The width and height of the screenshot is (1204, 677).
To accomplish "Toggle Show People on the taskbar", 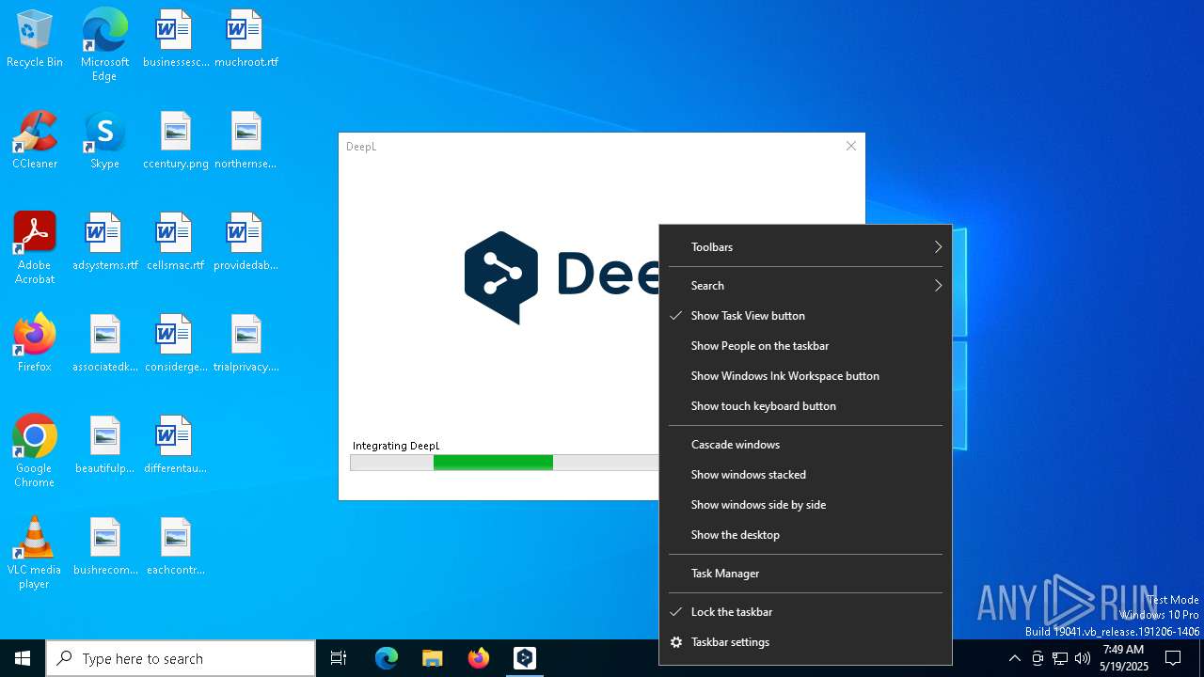I will tap(805, 346).
